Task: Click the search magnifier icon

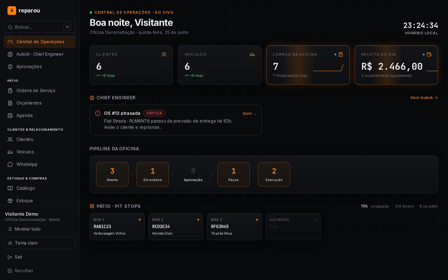Action: point(10,27)
